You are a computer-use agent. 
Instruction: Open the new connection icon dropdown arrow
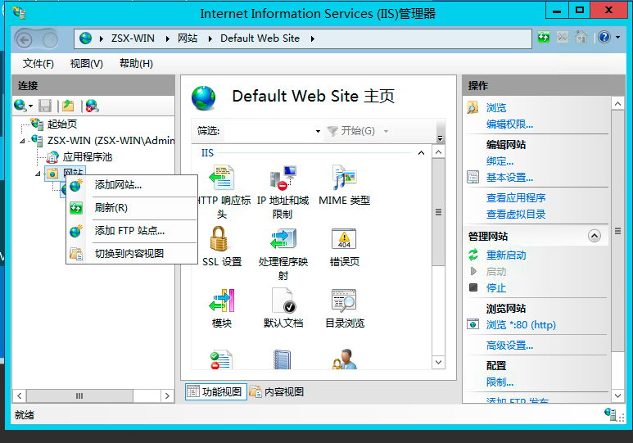click(30, 106)
